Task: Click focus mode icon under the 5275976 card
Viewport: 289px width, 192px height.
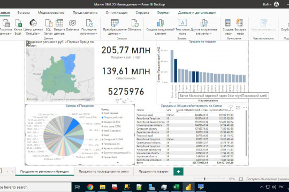Action: 125,101
